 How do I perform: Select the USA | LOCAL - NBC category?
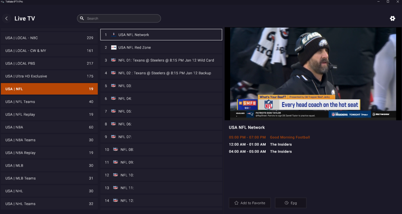[49, 38]
